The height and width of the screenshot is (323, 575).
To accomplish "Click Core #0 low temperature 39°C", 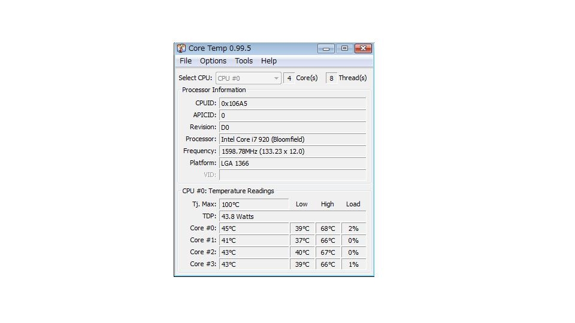I will click(x=302, y=228).
